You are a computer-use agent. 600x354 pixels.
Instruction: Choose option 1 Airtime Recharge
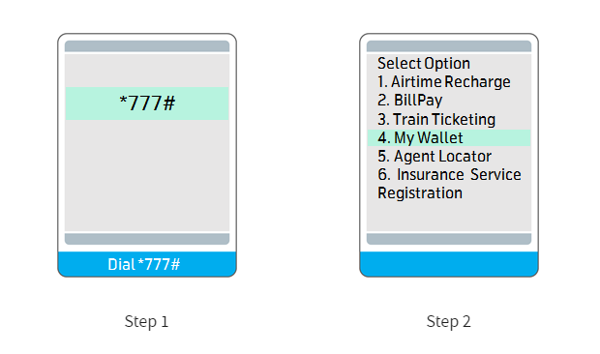tap(443, 82)
